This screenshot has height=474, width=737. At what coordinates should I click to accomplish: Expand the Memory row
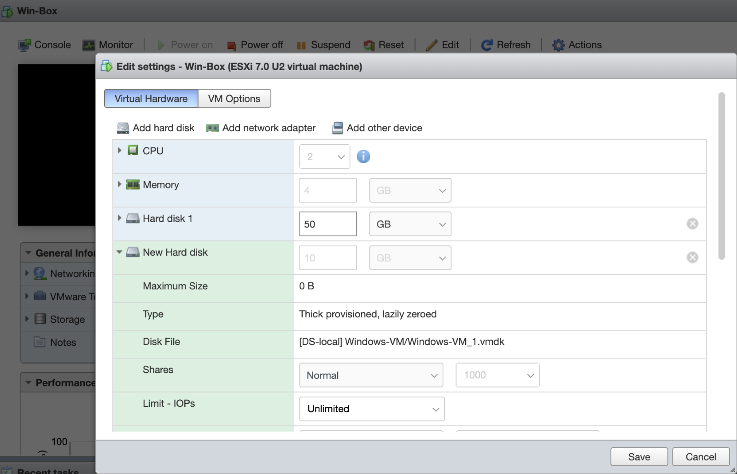(x=119, y=184)
